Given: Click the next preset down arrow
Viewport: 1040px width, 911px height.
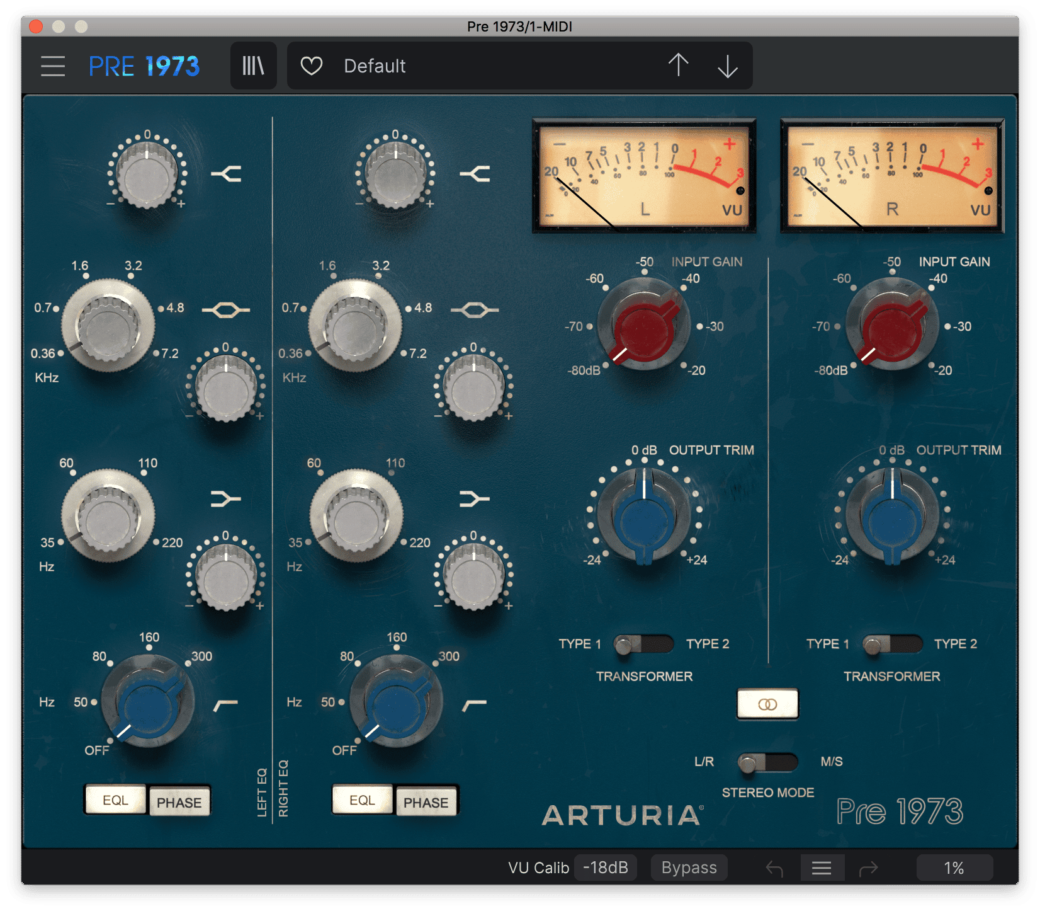Looking at the screenshot, I should [x=727, y=65].
